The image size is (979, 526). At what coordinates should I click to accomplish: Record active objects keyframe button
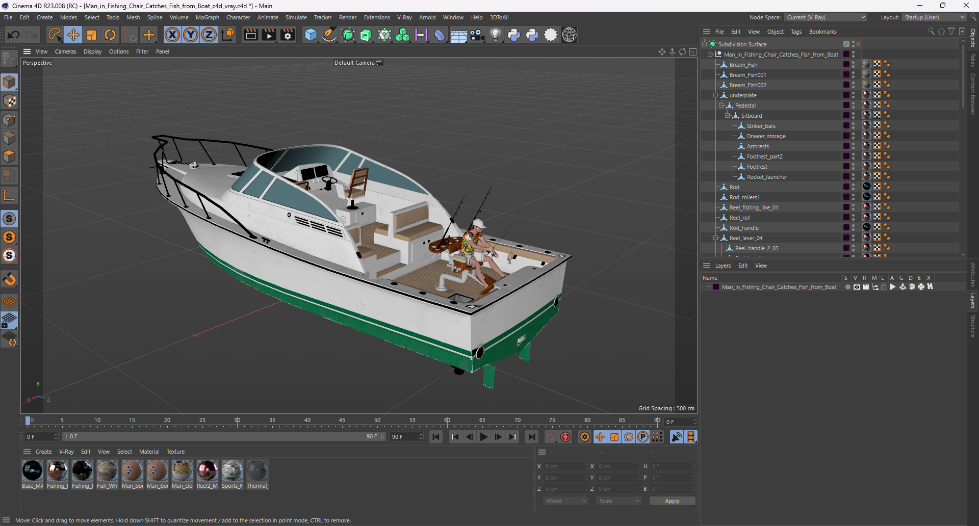point(551,437)
